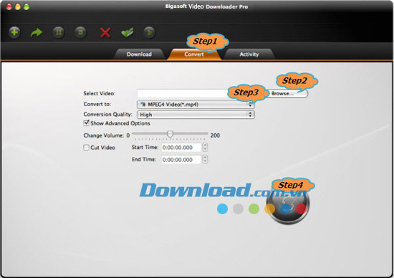Click the round convert start button
Screen dimensions: 394x278
288,204
